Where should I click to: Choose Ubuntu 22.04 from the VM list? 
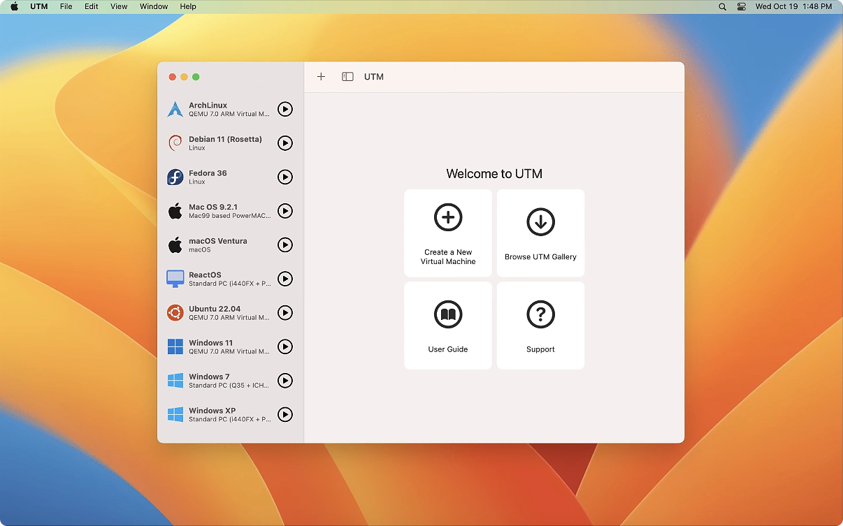coord(217,312)
